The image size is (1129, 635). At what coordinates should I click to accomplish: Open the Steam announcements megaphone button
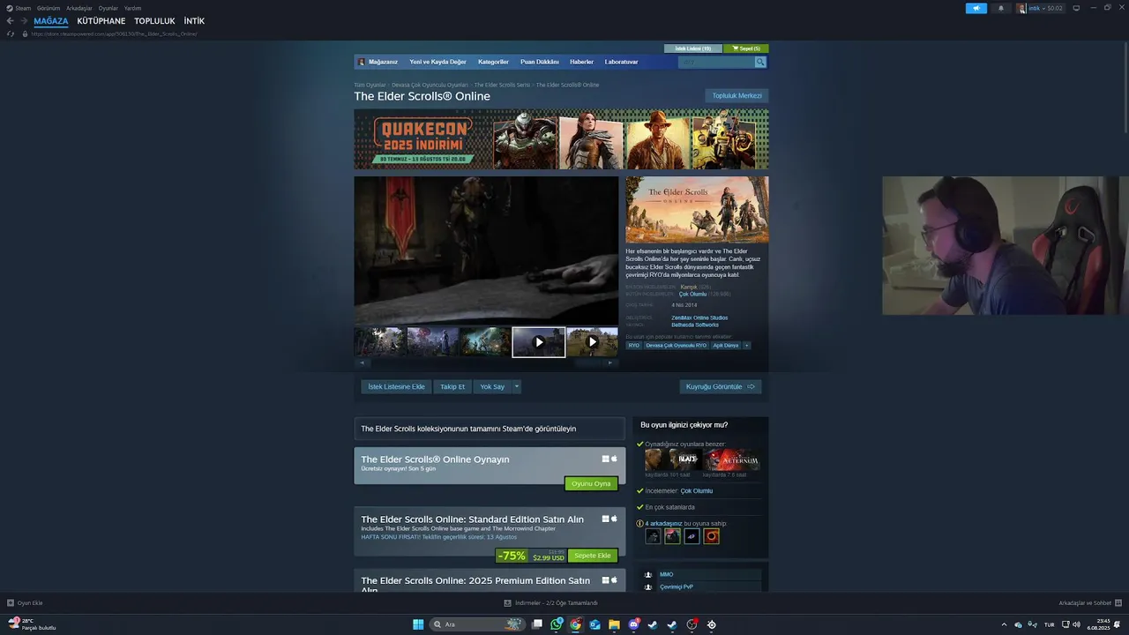[x=976, y=8]
